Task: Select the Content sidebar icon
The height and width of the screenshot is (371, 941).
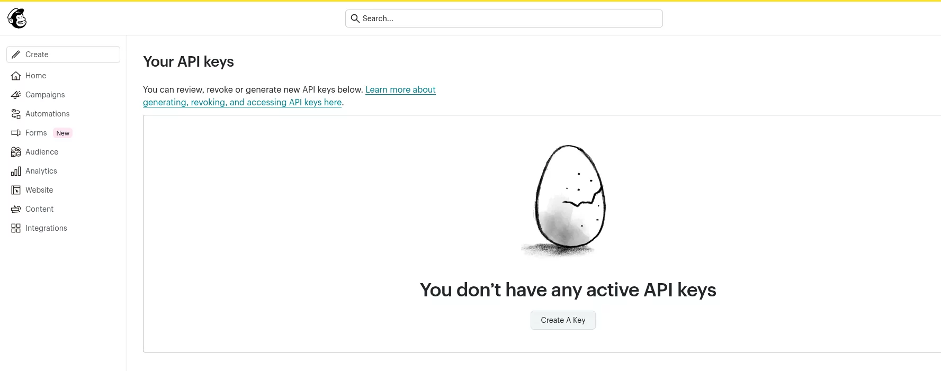Action: [x=16, y=209]
